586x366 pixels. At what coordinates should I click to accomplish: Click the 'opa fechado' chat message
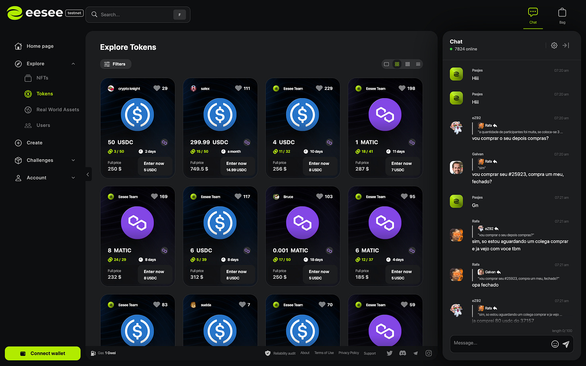coord(485,285)
